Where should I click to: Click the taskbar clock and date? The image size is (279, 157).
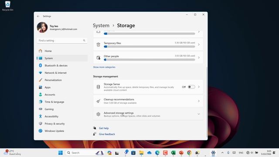266,153
